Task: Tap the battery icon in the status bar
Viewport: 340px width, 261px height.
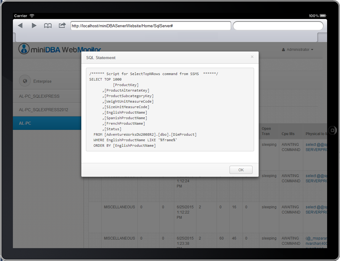Action: click(x=323, y=16)
